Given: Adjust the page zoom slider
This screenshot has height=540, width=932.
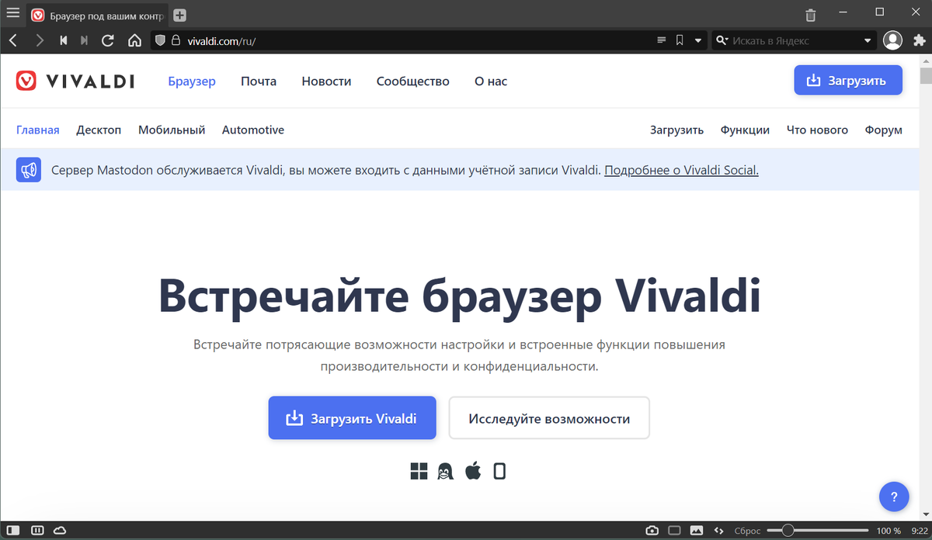Looking at the screenshot, I should pyautogui.click(x=816, y=531).
